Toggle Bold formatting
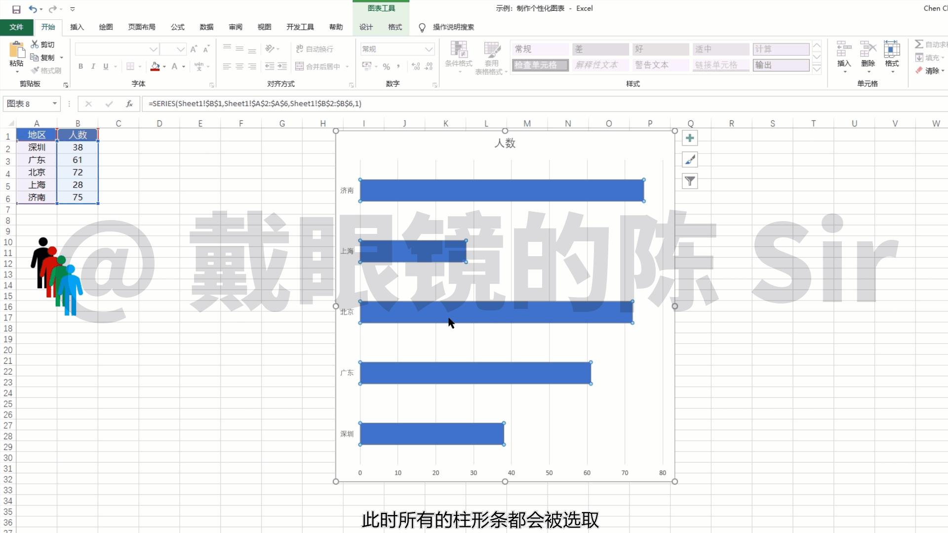 pyautogui.click(x=80, y=66)
